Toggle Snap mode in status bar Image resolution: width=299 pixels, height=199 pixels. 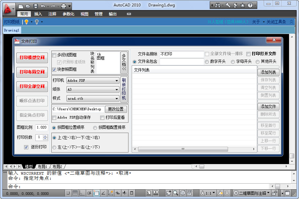pos(68,193)
